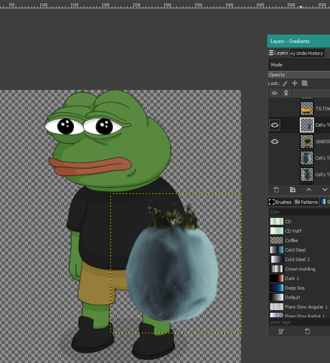Viewport: 330px width, 363px height.
Task: Open the Undo History tab
Action: (x=307, y=53)
